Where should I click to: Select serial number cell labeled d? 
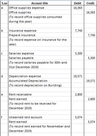tap(4, 76)
